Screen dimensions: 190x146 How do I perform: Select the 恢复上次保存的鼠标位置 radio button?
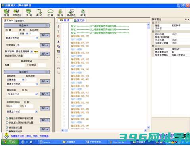point(7,123)
